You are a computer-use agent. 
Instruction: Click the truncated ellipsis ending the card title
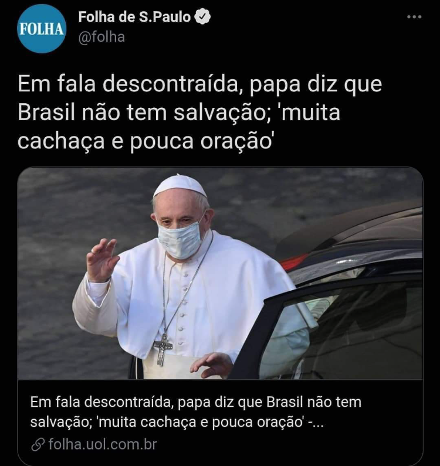tap(318, 424)
